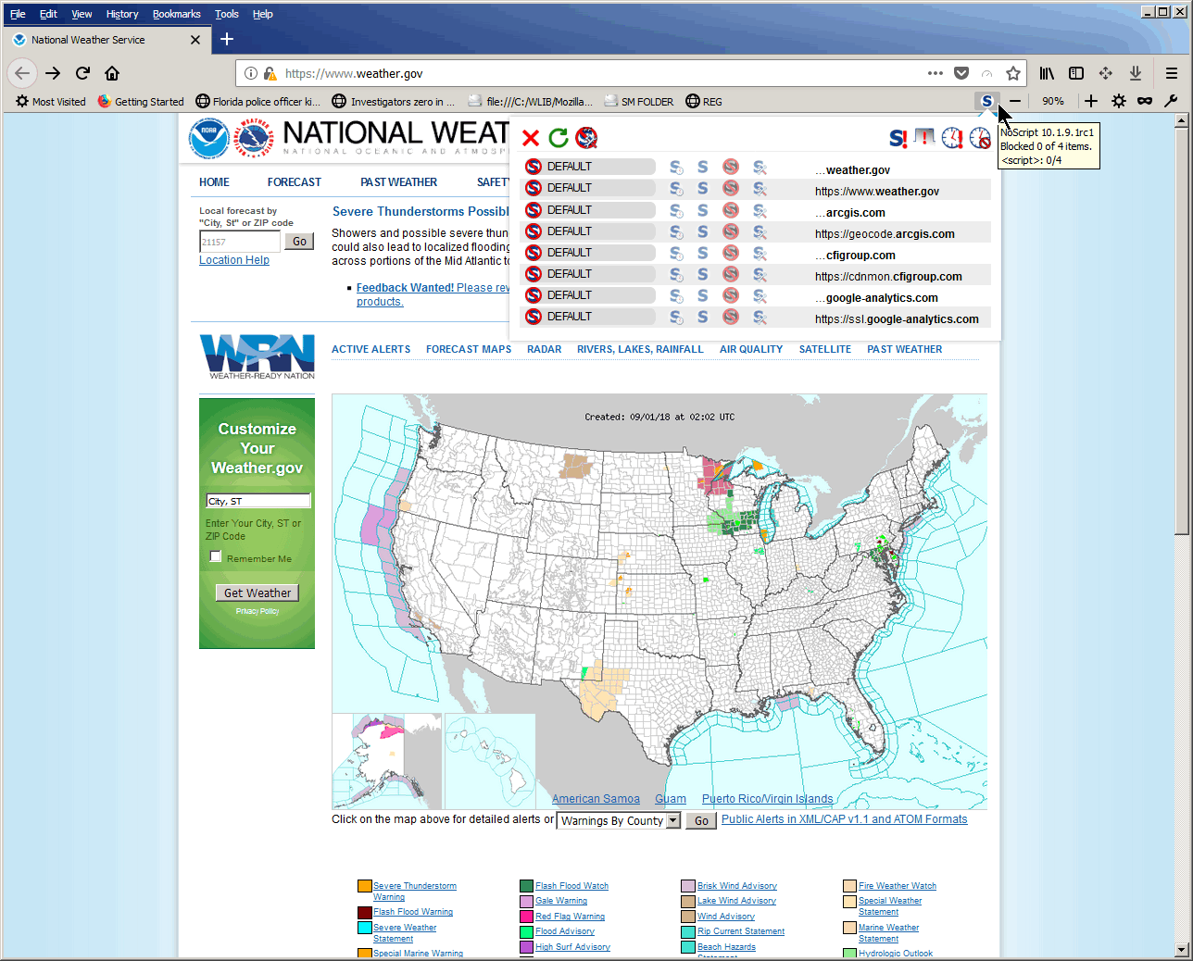Open Puerto Rico/Virgin Islands link
Image resolution: width=1193 pixels, height=961 pixels.
pyautogui.click(x=767, y=799)
